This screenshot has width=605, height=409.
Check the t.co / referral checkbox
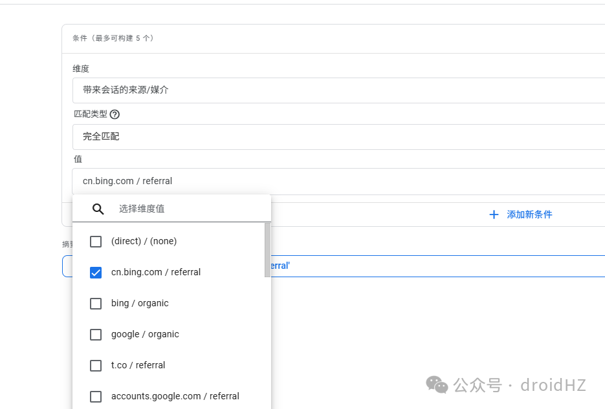point(96,366)
